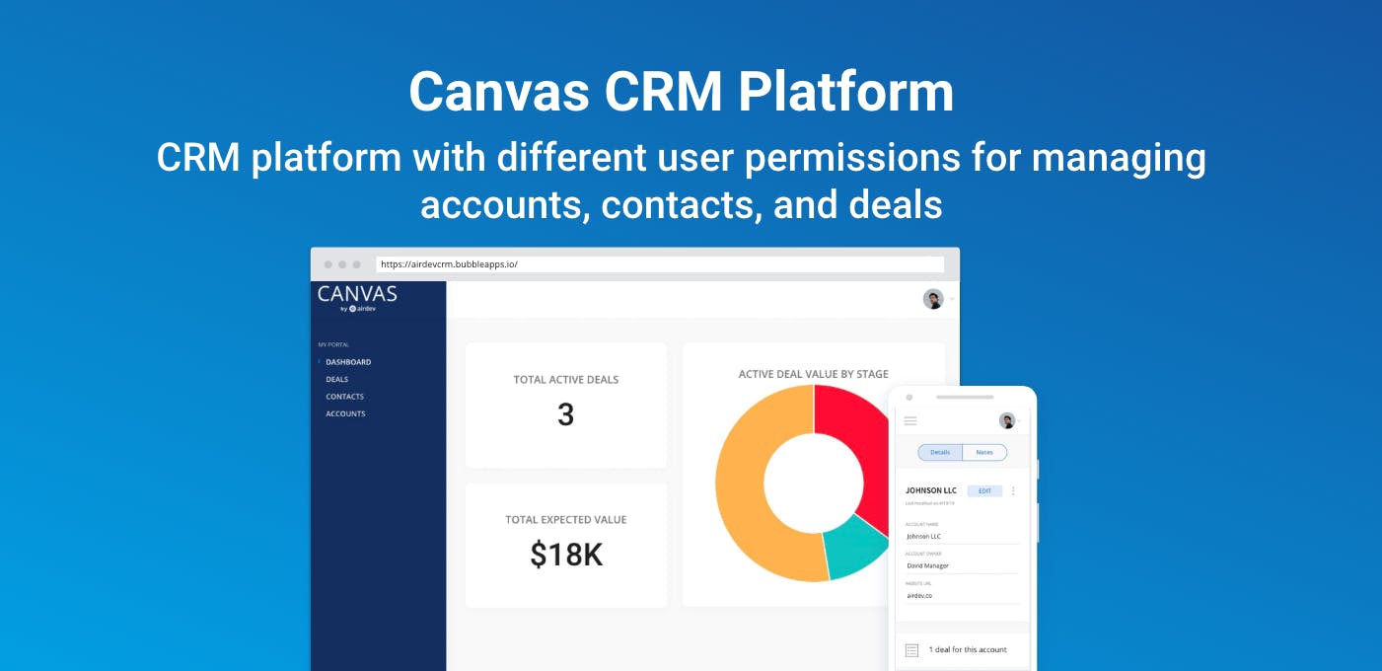Click the document icon next to deal count
This screenshot has height=671, width=1382.
pyautogui.click(x=912, y=649)
